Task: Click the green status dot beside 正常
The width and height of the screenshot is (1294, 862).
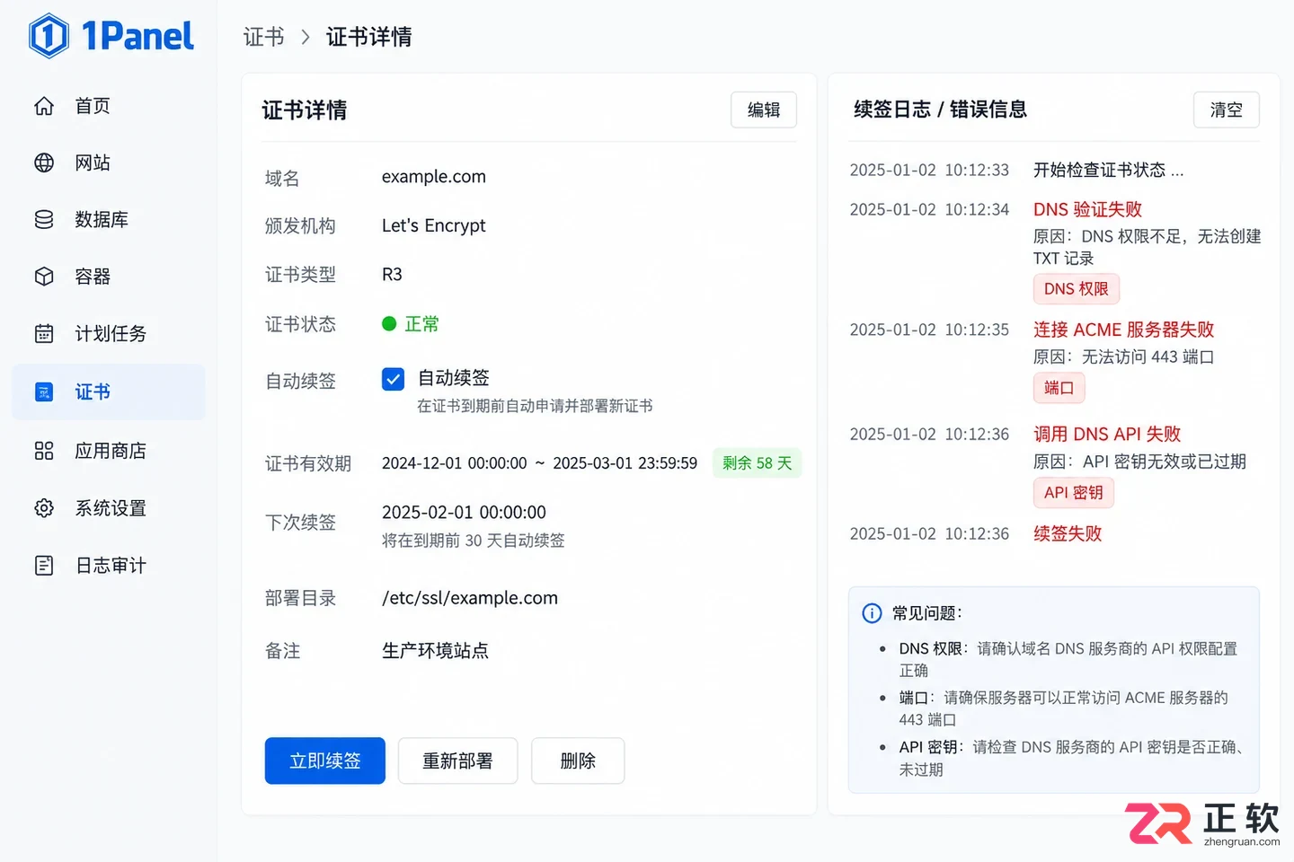Action: tap(389, 323)
